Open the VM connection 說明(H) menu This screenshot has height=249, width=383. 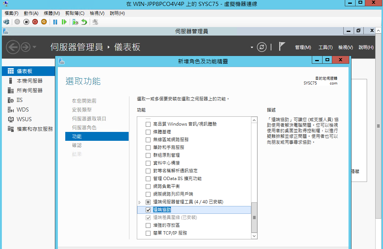coord(117,13)
